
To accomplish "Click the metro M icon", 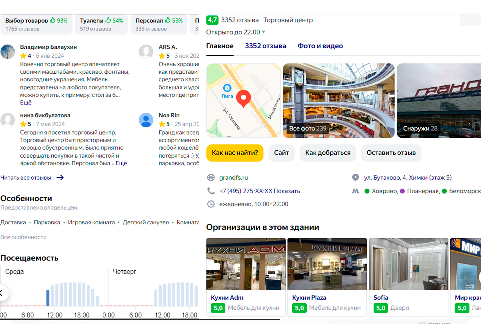I will click(x=355, y=191).
